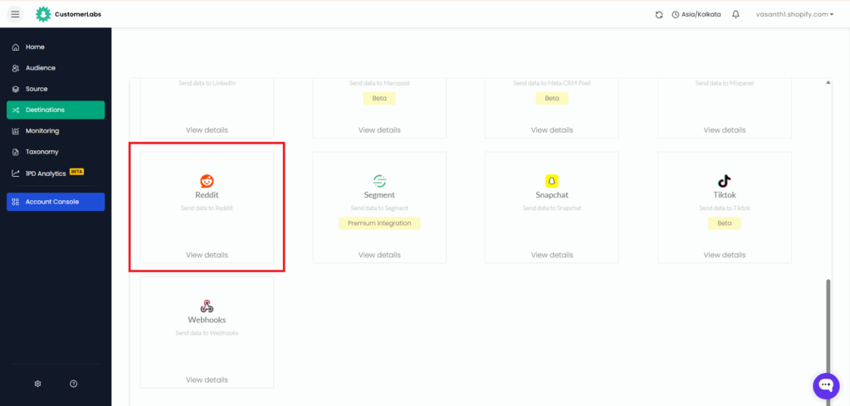Click the 'Send data to Segment' text
This screenshot has width=850, height=406.
pos(379,208)
